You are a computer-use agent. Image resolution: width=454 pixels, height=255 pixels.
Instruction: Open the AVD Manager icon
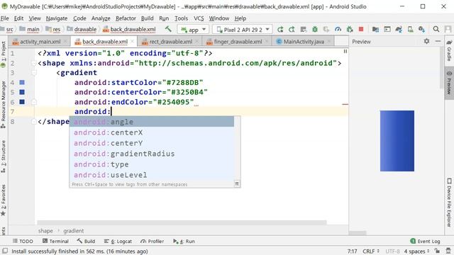[410, 29]
